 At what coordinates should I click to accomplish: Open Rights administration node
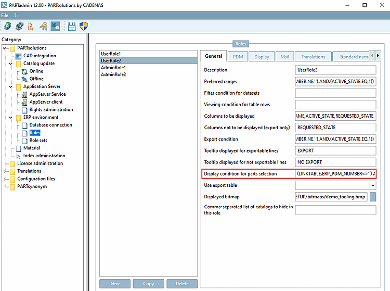click(x=51, y=110)
